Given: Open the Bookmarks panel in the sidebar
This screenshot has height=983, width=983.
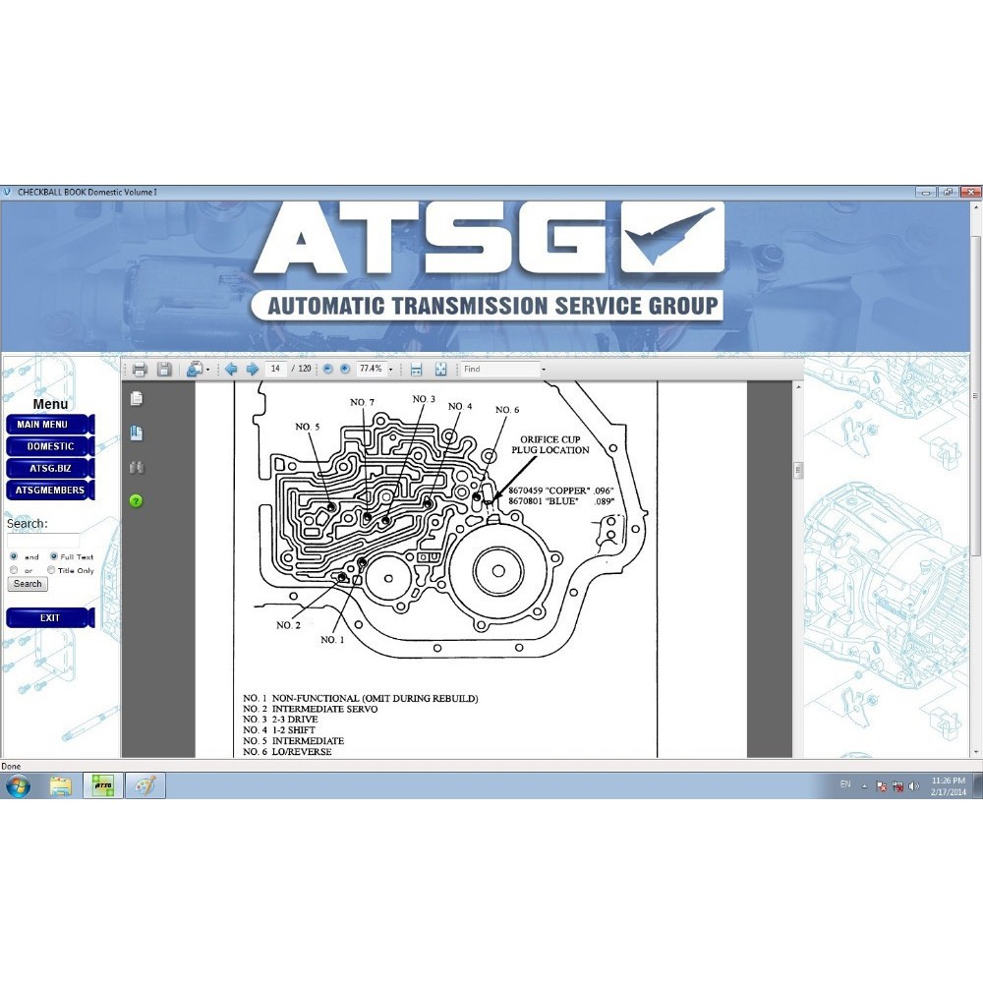Looking at the screenshot, I should pyautogui.click(x=137, y=433).
